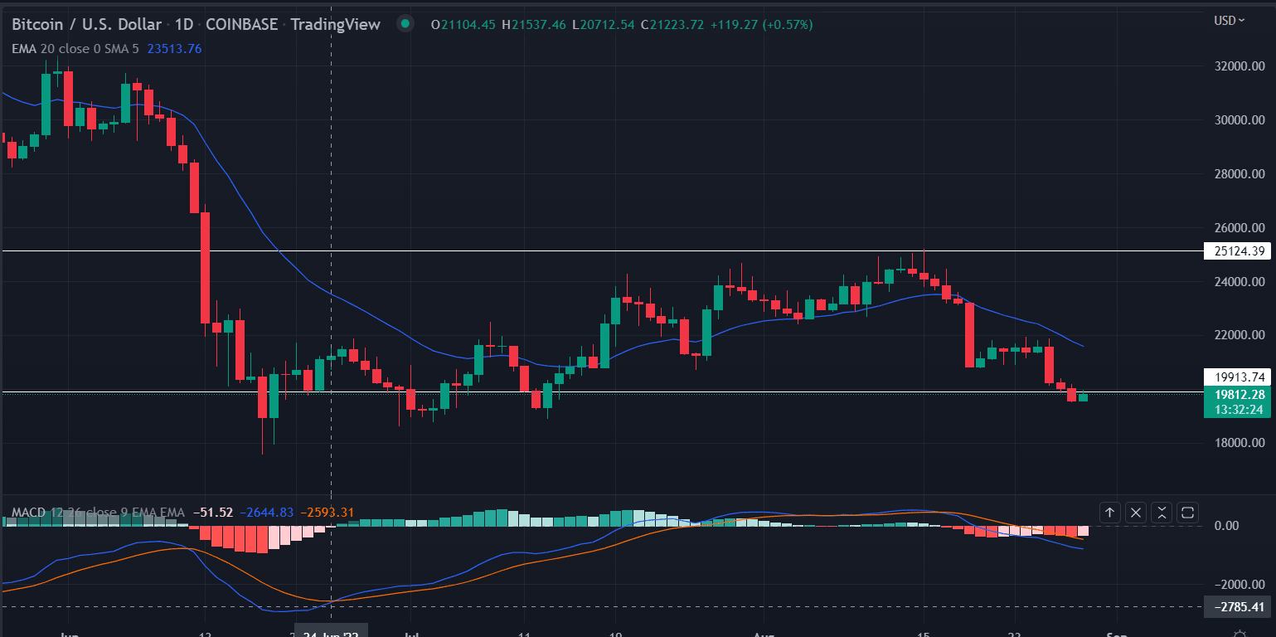Click the 25124.39 price line label
The width and height of the screenshot is (1276, 637).
[1236, 251]
